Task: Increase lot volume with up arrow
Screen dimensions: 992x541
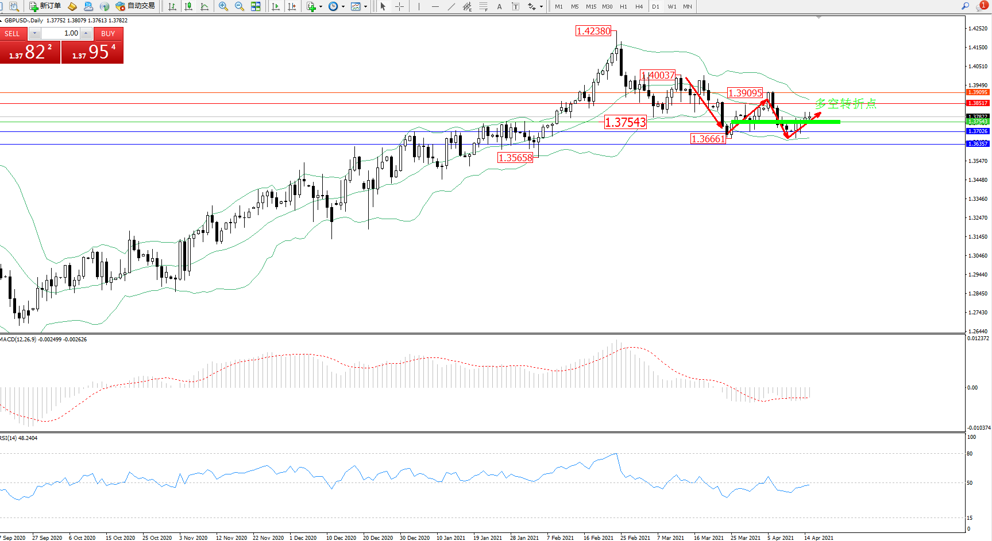Action: coord(86,33)
